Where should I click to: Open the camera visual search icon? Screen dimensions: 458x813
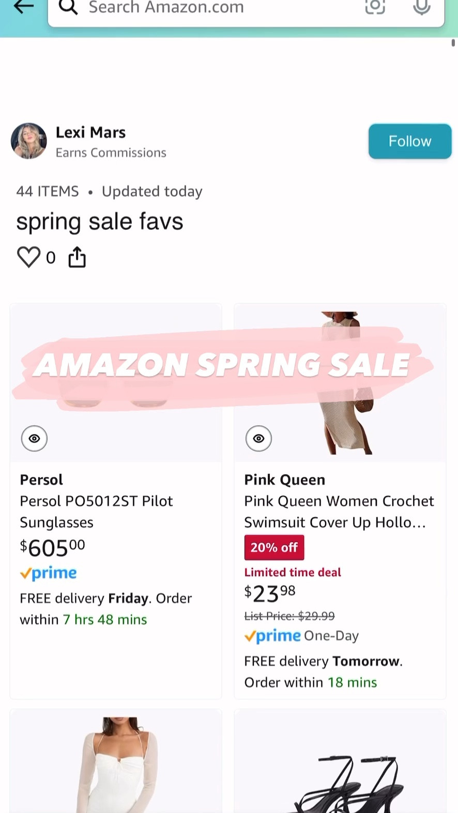coord(375,8)
